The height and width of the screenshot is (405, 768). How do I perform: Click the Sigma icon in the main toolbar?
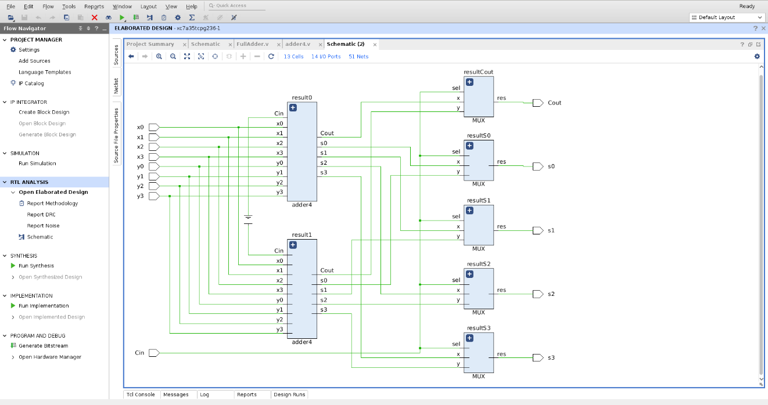pos(191,17)
